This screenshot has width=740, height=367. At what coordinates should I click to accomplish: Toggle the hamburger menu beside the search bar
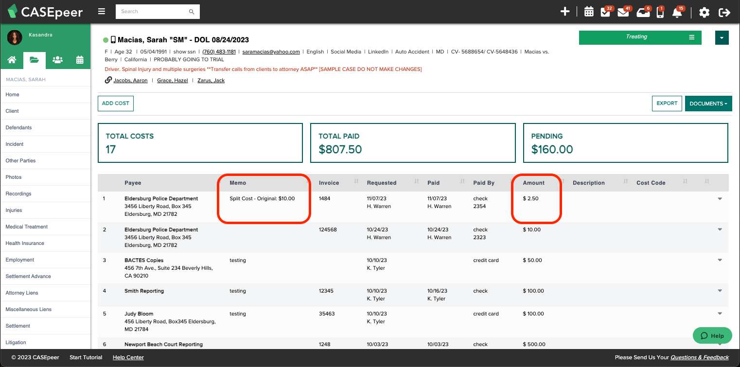pyautogui.click(x=101, y=11)
